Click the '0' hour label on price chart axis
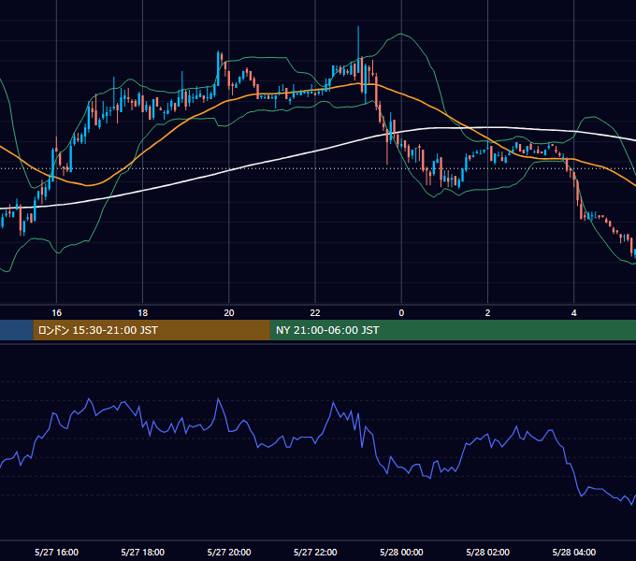 click(x=401, y=313)
